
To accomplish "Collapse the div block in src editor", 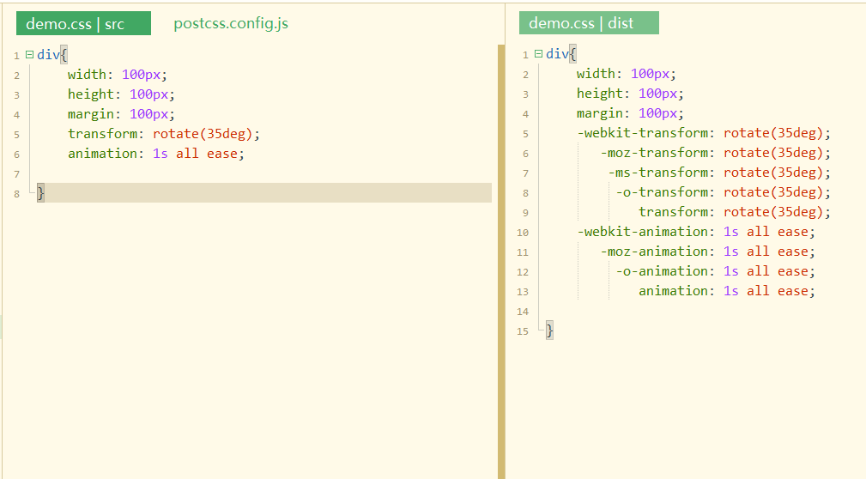I will pyautogui.click(x=30, y=55).
